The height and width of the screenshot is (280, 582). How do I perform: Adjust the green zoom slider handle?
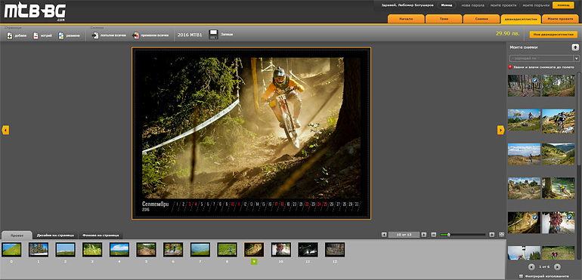[x=448, y=235]
